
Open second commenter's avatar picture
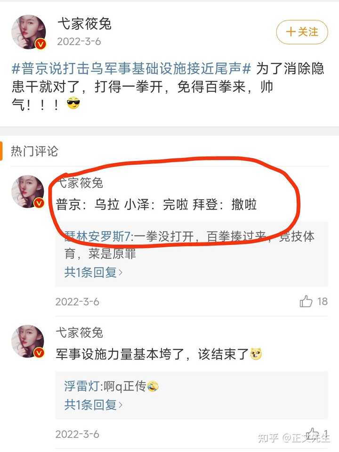point(28,342)
